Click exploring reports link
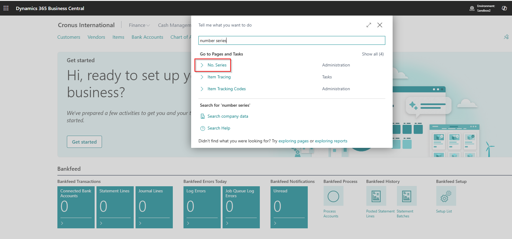Image resolution: width=512 pixels, height=239 pixels. [x=331, y=141]
